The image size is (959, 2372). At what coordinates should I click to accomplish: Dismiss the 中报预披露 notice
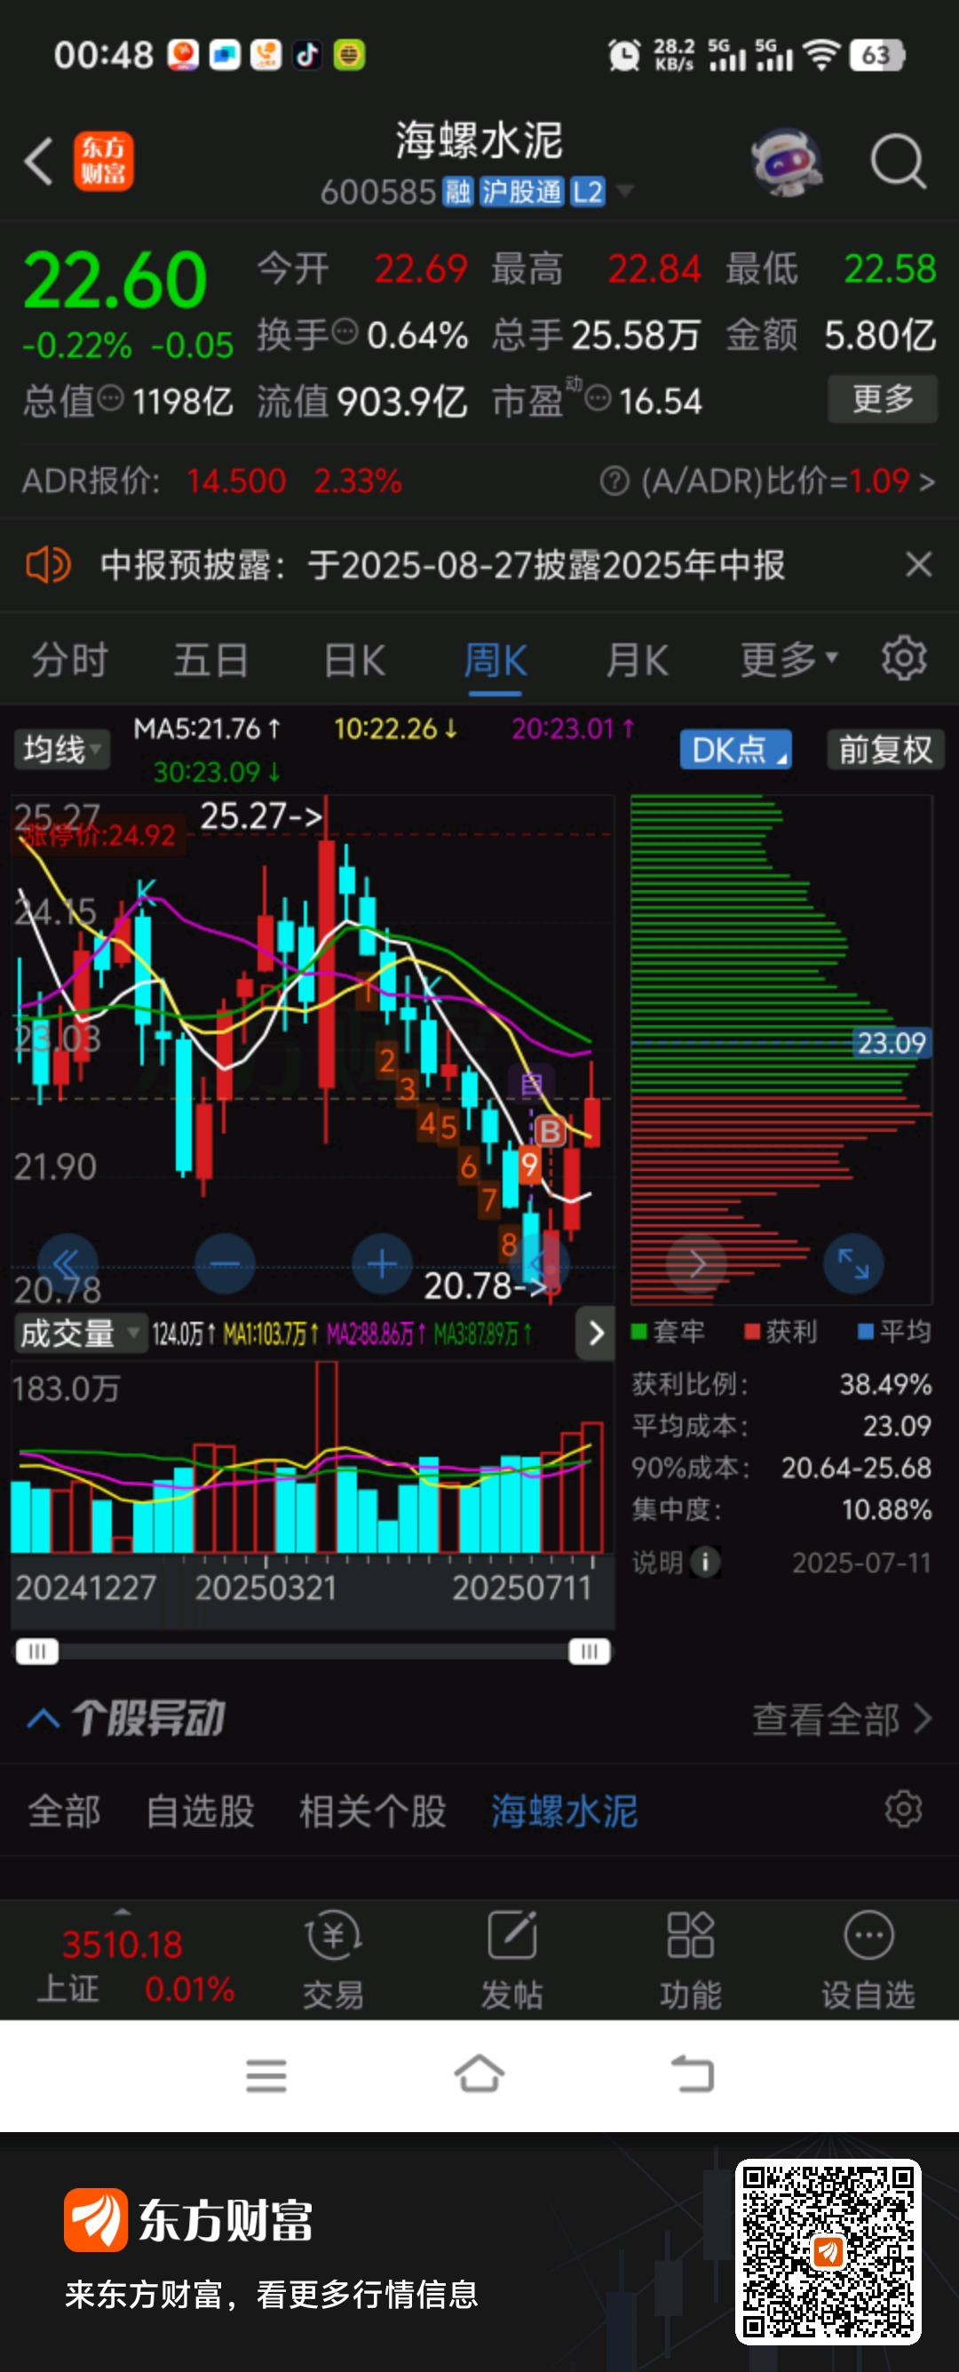click(x=918, y=564)
